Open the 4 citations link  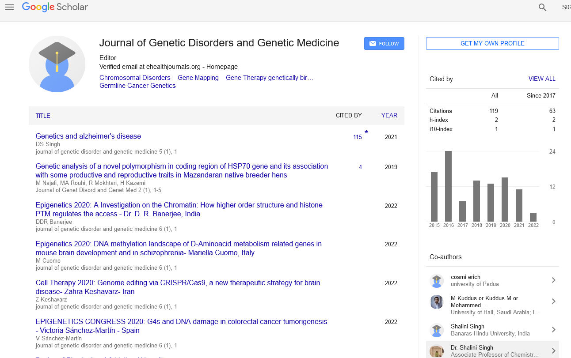click(360, 167)
